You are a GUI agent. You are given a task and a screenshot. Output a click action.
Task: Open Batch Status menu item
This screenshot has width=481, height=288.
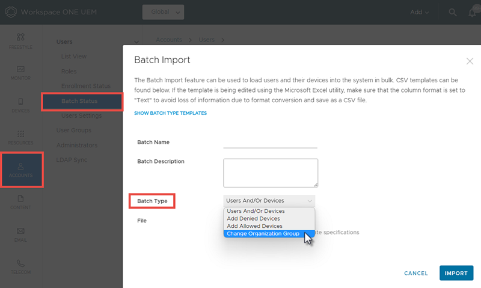82,102
